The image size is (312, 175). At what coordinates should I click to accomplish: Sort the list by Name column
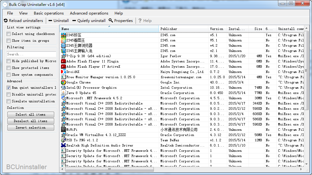(x=109, y=29)
